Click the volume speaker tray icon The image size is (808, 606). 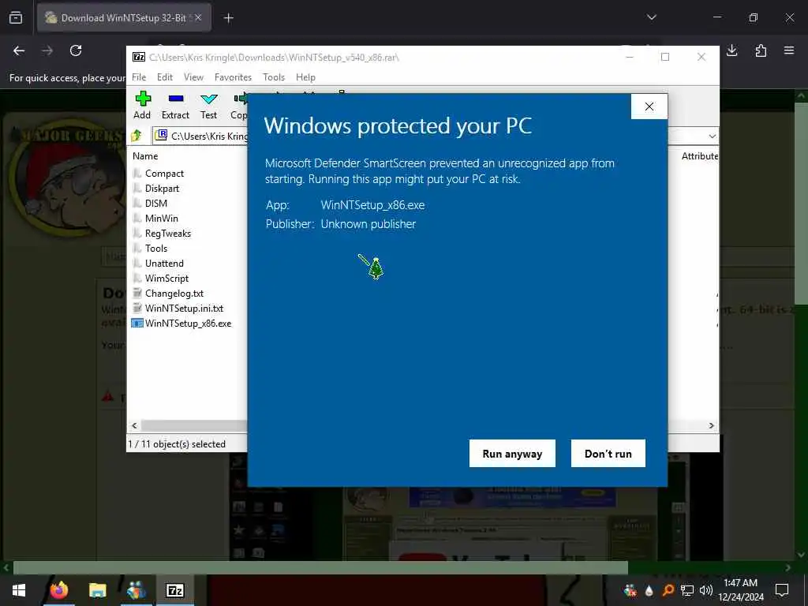click(706, 590)
